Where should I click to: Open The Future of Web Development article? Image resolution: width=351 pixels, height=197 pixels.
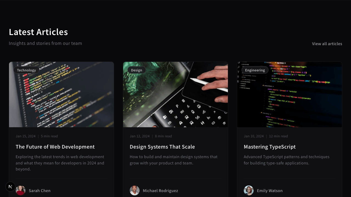click(55, 147)
